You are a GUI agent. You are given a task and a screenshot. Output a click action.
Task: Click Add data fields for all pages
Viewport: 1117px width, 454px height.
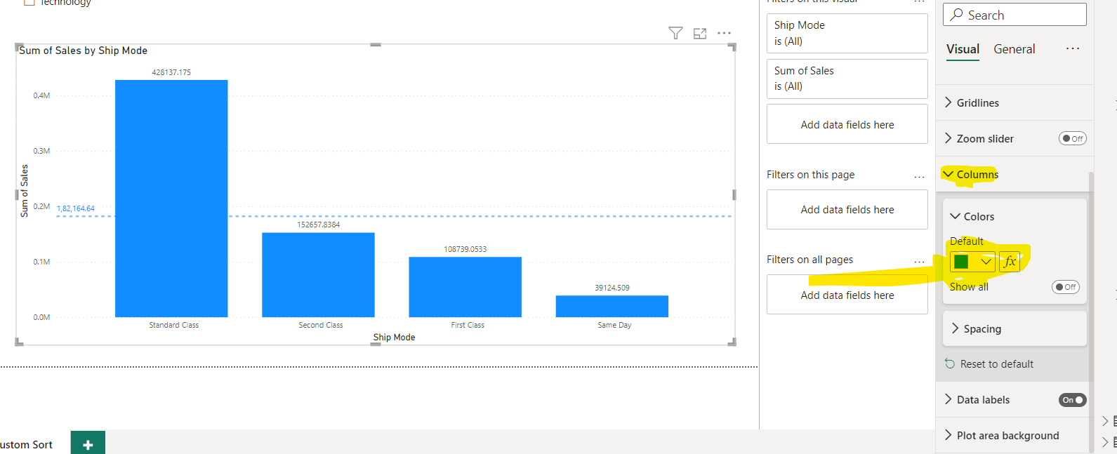847,295
